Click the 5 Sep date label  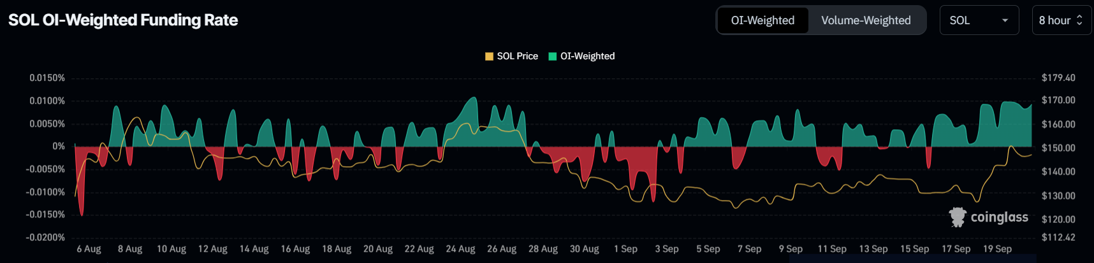[x=708, y=249]
